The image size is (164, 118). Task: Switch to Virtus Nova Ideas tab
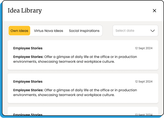click(49, 31)
